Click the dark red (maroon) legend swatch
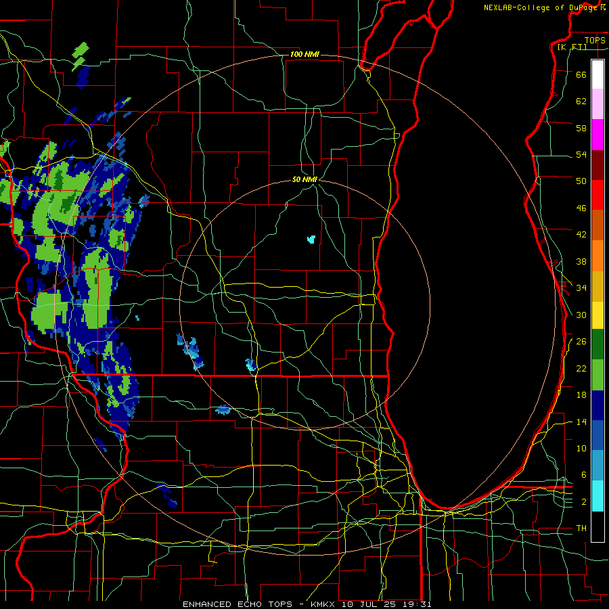This screenshot has width=609, height=609. click(x=597, y=165)
